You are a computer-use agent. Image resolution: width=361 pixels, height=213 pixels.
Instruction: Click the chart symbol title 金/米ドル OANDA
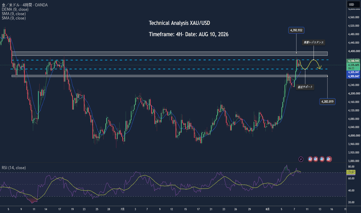[x=25, y=5]
